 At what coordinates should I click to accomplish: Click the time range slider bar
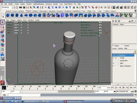[x=39, y=91]
